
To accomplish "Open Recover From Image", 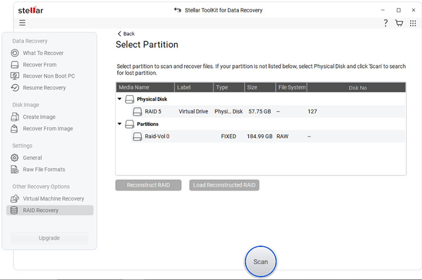I will (x=47, y=129).
